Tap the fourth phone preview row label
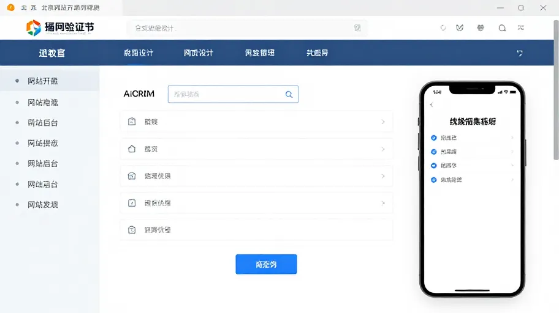 pyautogui.click(x=451, y=180)
